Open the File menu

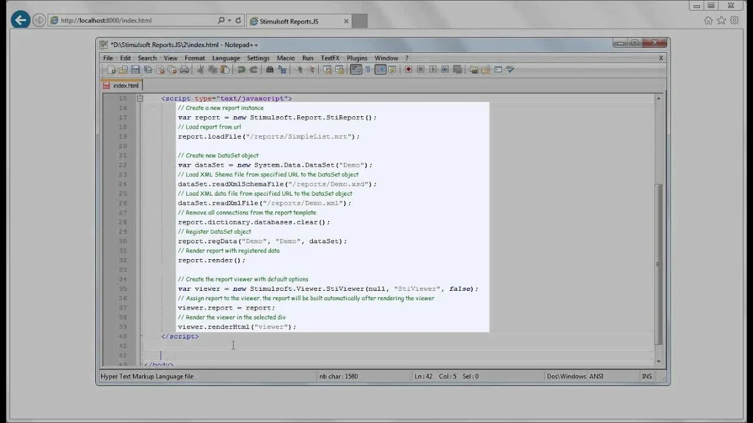click(108, 58)
